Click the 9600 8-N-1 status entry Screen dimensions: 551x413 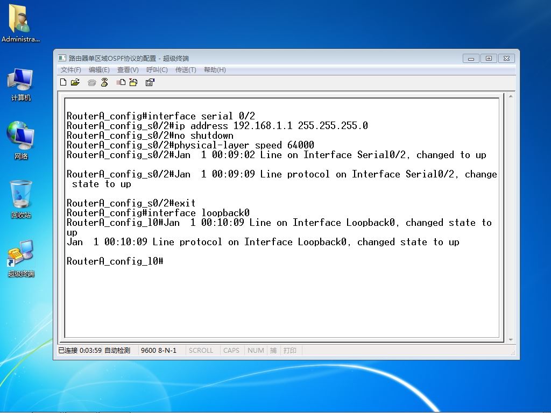tap(159, 350)
